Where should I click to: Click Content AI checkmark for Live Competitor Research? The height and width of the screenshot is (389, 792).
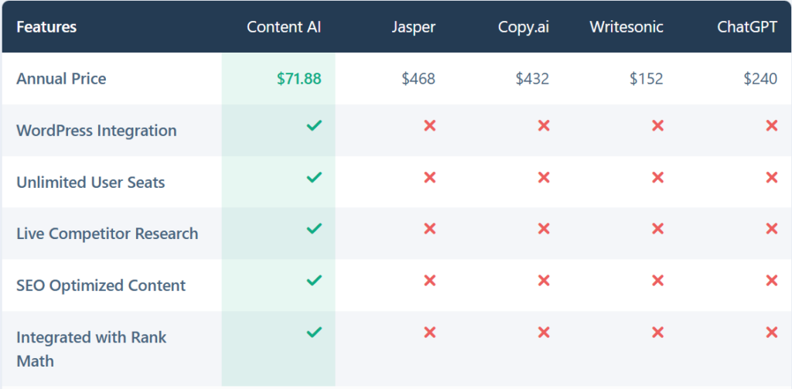coord(314,229)
